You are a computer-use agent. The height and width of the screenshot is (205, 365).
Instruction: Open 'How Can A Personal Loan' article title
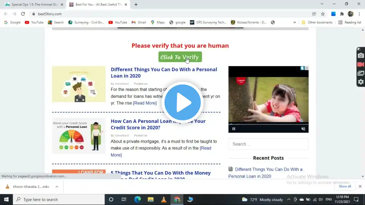(x=158, y=124)
